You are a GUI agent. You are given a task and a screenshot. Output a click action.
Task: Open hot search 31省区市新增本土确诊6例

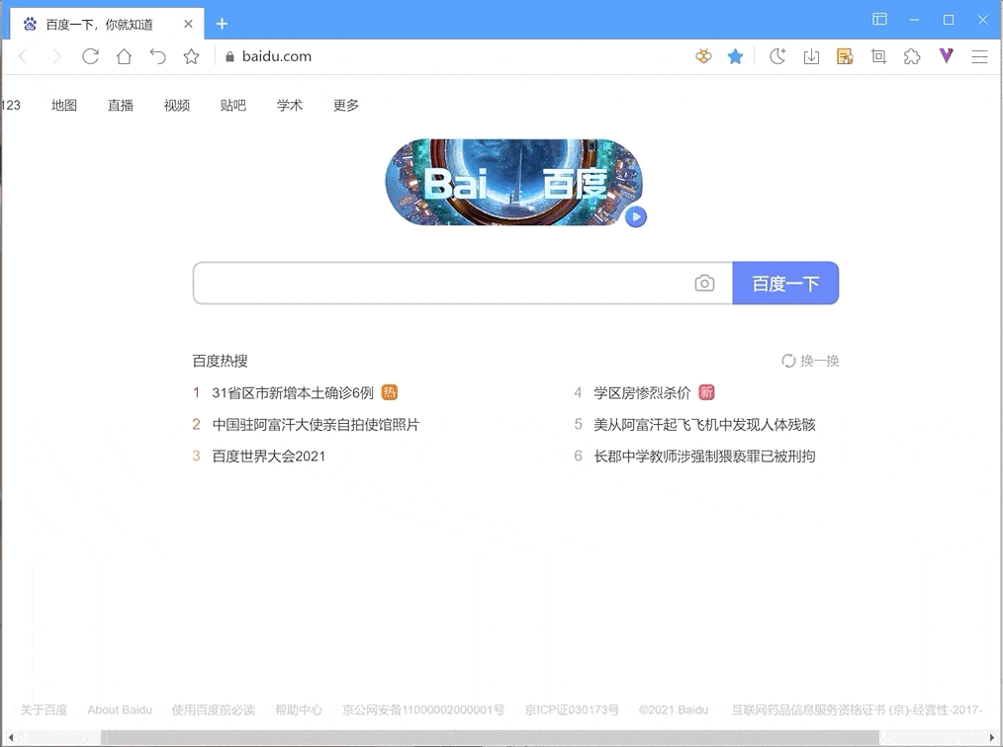[x=293, y=392]
